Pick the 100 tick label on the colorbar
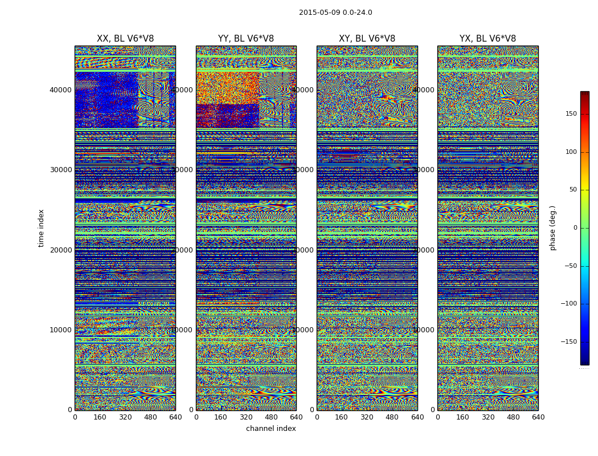This screenshot has height=456, width=598. click(571, 152)
